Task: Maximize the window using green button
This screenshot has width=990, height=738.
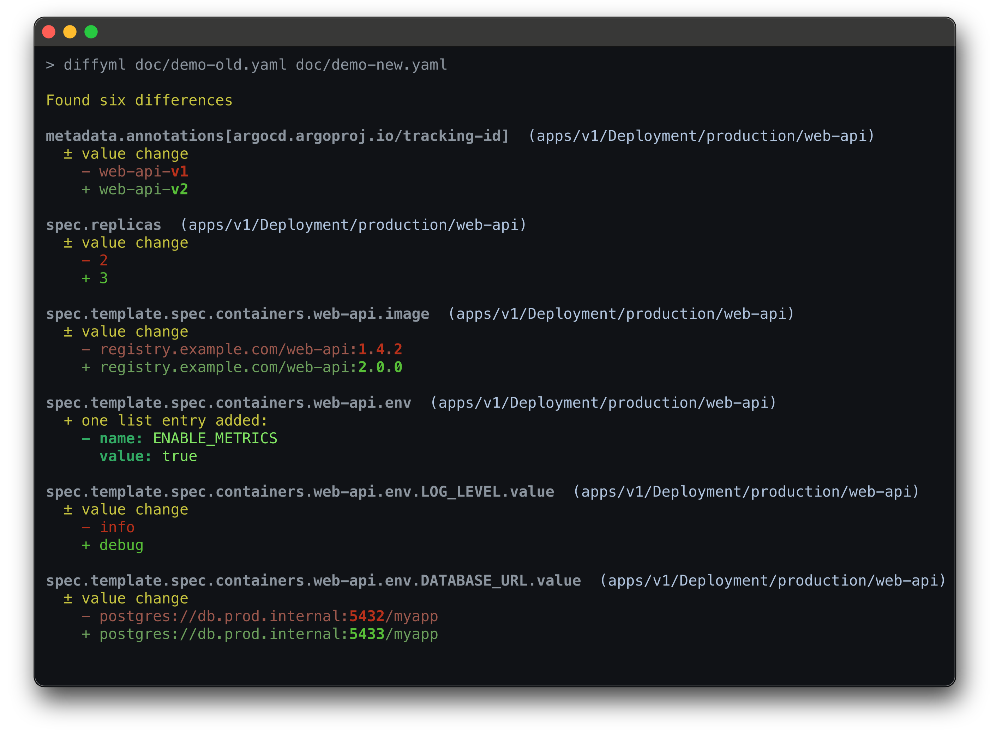Action: pos(91,32)
